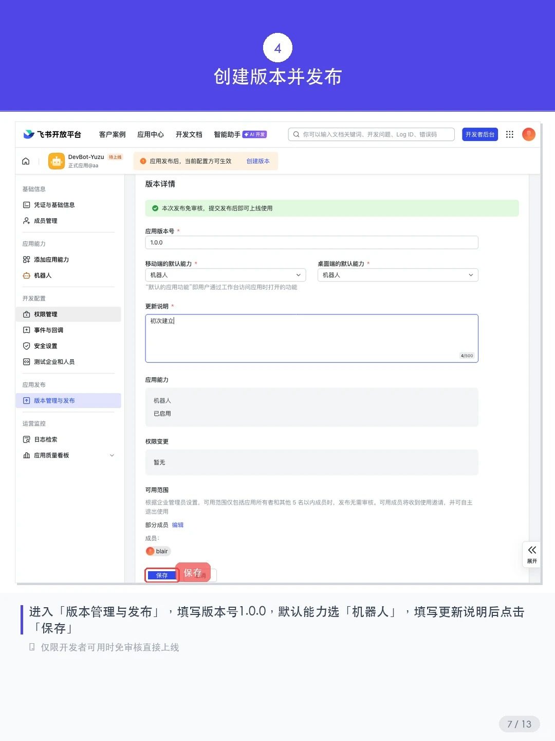The height and width of the screenshot is (741, 555).
Task: Select 安全设置 in the sidebar
Action: [68, 346]
